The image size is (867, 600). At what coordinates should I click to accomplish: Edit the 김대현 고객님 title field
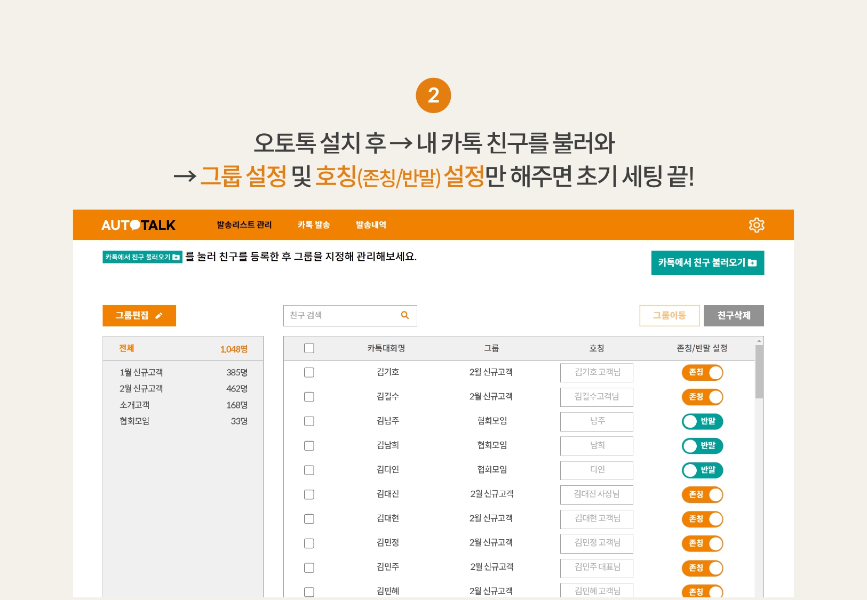tap(596, 519)
